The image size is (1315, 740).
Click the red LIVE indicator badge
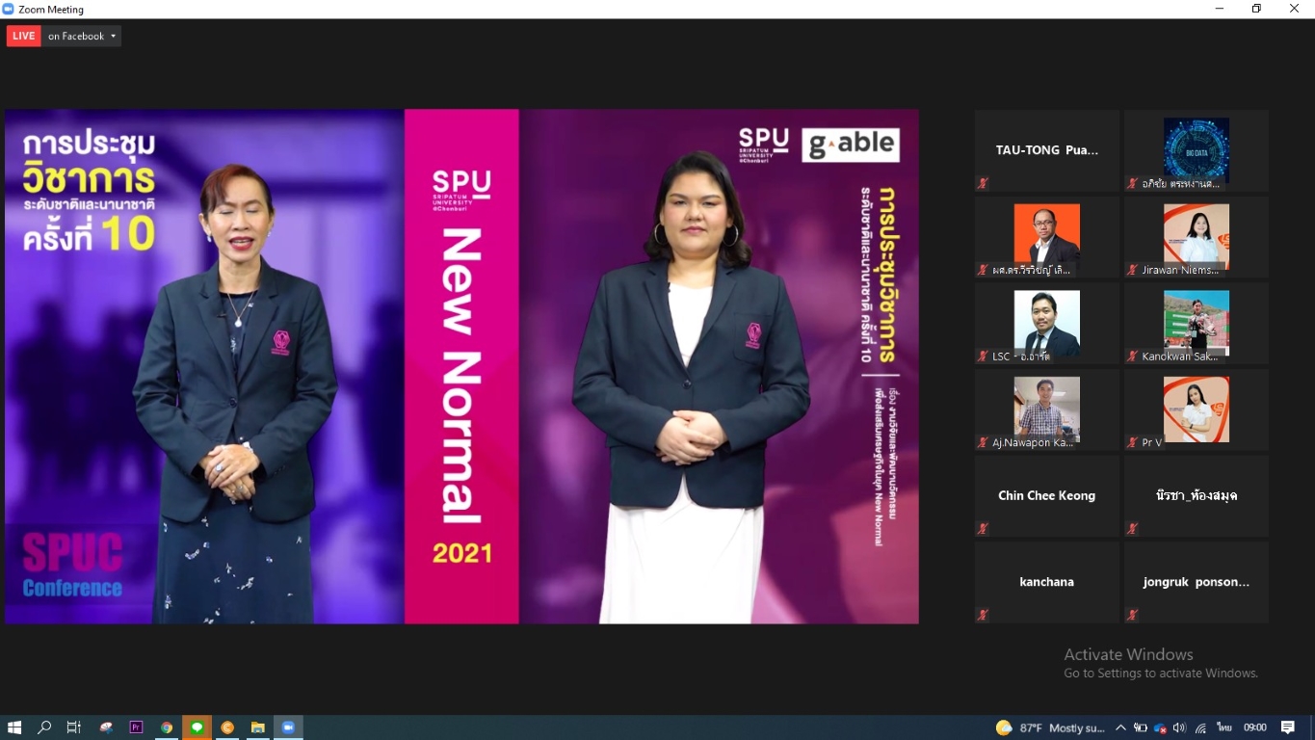(x=24, y=36)
